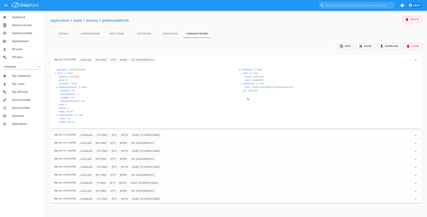Open Org. API keys icon in sidebar
427x217 pixels.
[5, 92]
